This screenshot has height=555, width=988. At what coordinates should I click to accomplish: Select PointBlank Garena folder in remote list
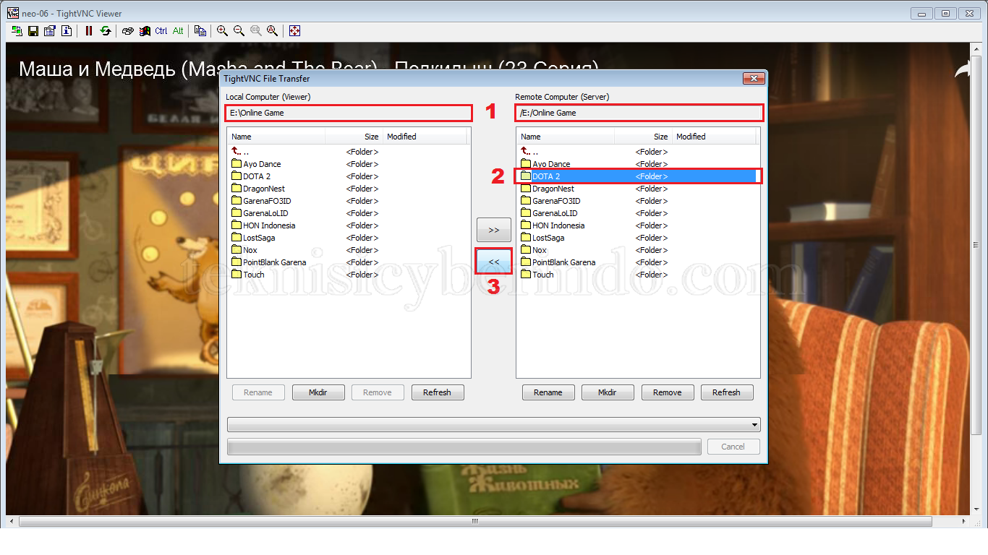tap(558, 262)
